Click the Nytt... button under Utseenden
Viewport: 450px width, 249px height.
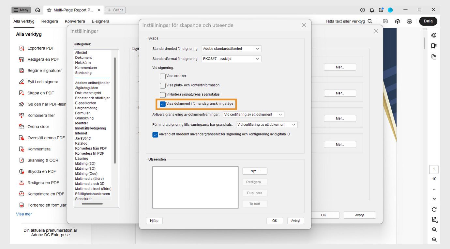tap(255, 171)
